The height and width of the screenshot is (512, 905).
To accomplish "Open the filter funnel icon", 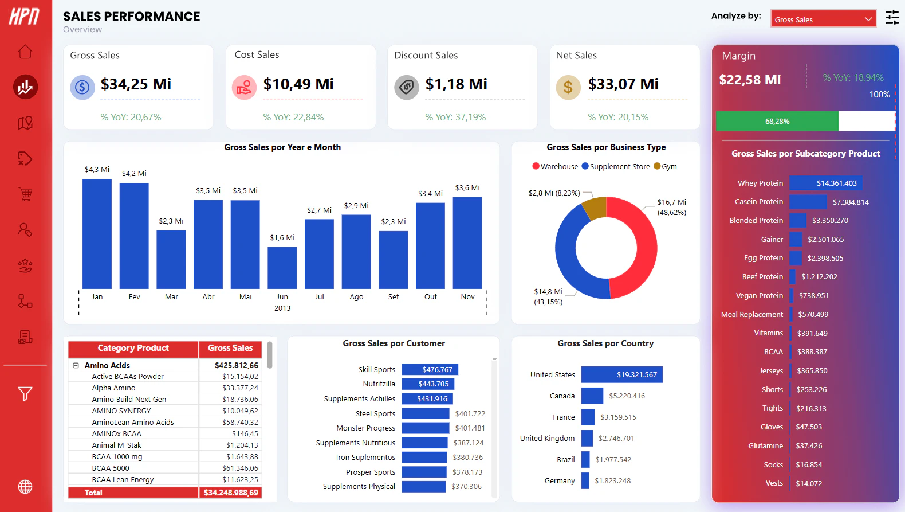I will [x=25, y=394].
